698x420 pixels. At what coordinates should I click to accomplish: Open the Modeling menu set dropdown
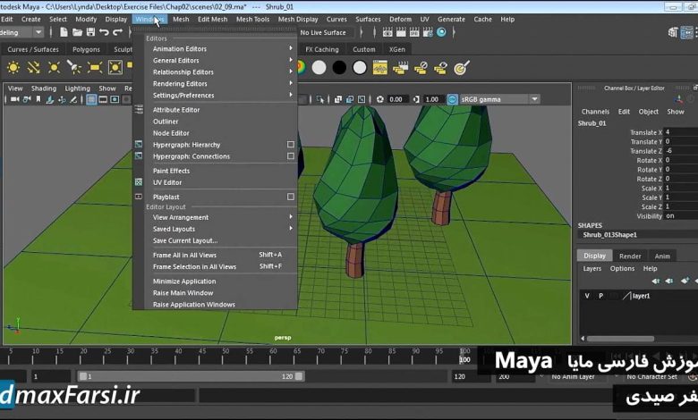pos(38,32)
